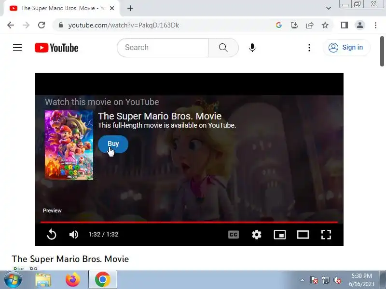Click the Preview label in player
Image resolution: width=386 pixels, height=289 pixels.
tap(52, 210)
